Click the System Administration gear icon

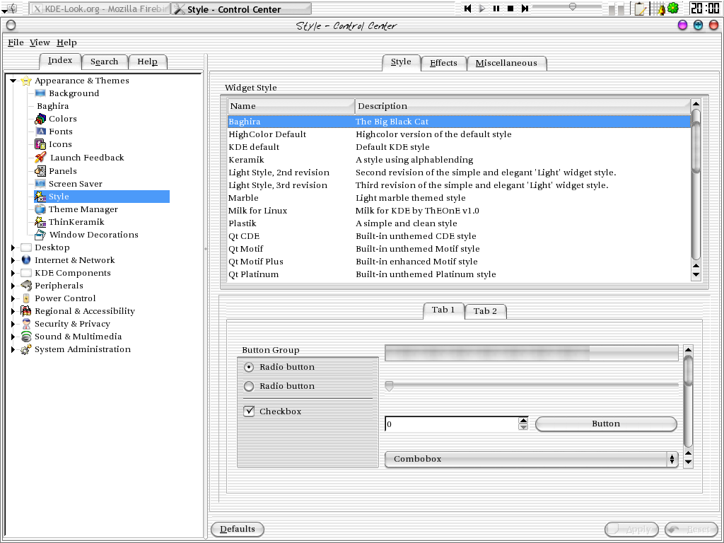coord(26,349)
